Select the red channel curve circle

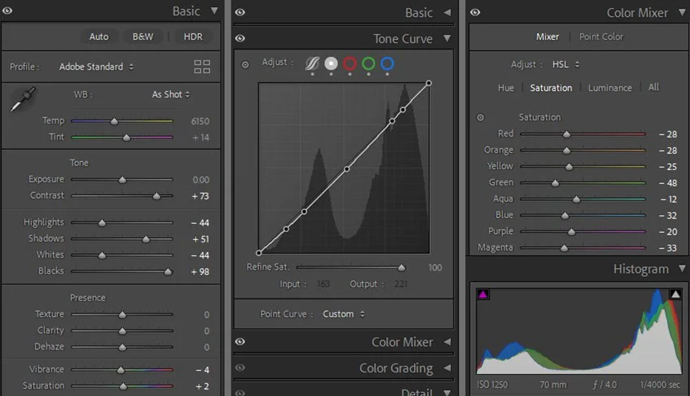coord(350,64)
